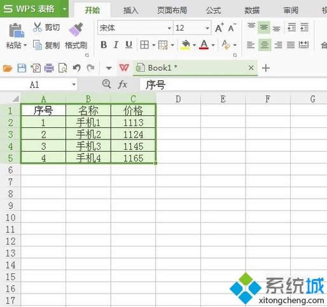Open the font name dropdown showing 宋体
327x307 pixels.
(169, 28)
